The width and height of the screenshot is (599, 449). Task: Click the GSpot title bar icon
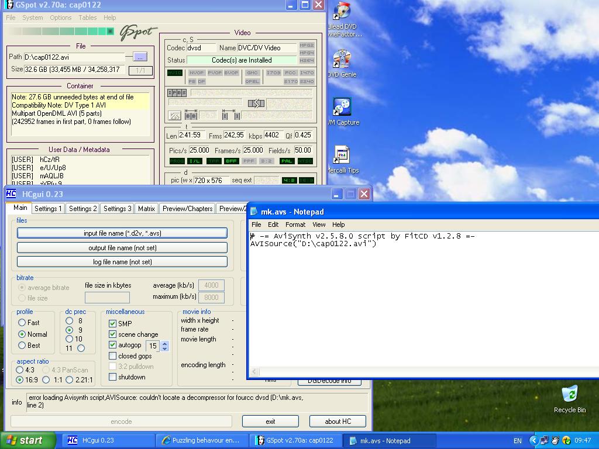pyautogui.click(x=8, y=5)
